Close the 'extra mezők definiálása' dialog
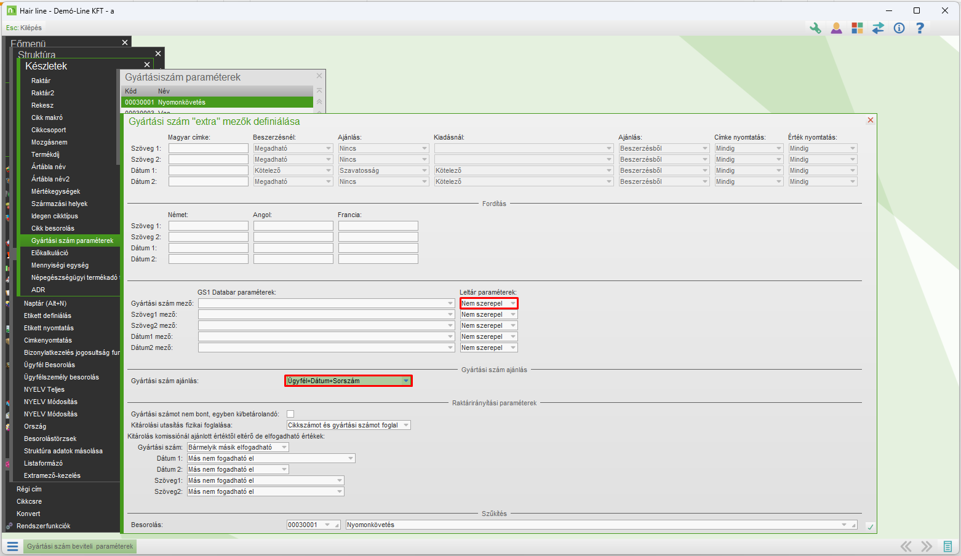961x556 pixels. point(870,120)
